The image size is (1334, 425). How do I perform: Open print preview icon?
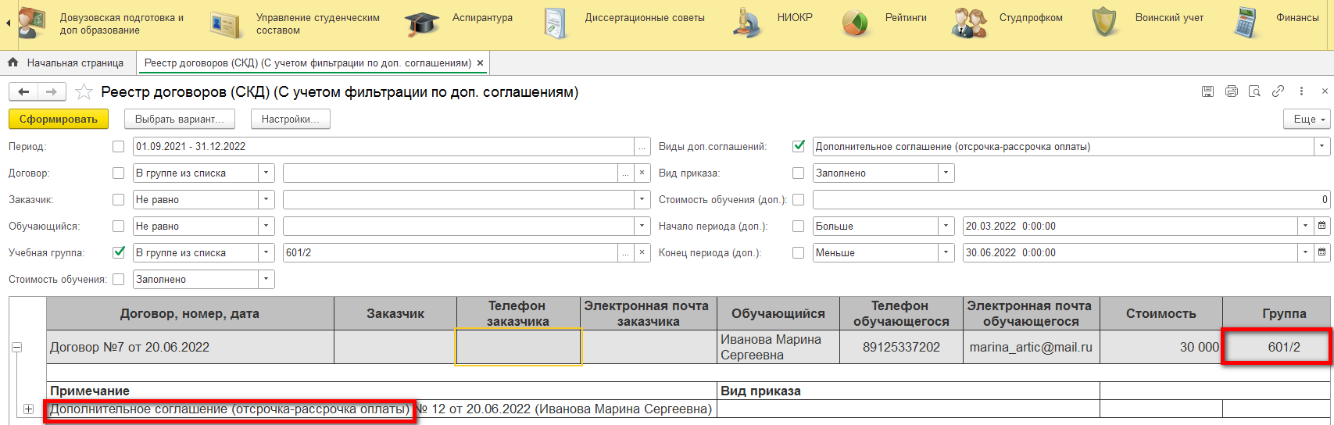tap(1254, 91)
